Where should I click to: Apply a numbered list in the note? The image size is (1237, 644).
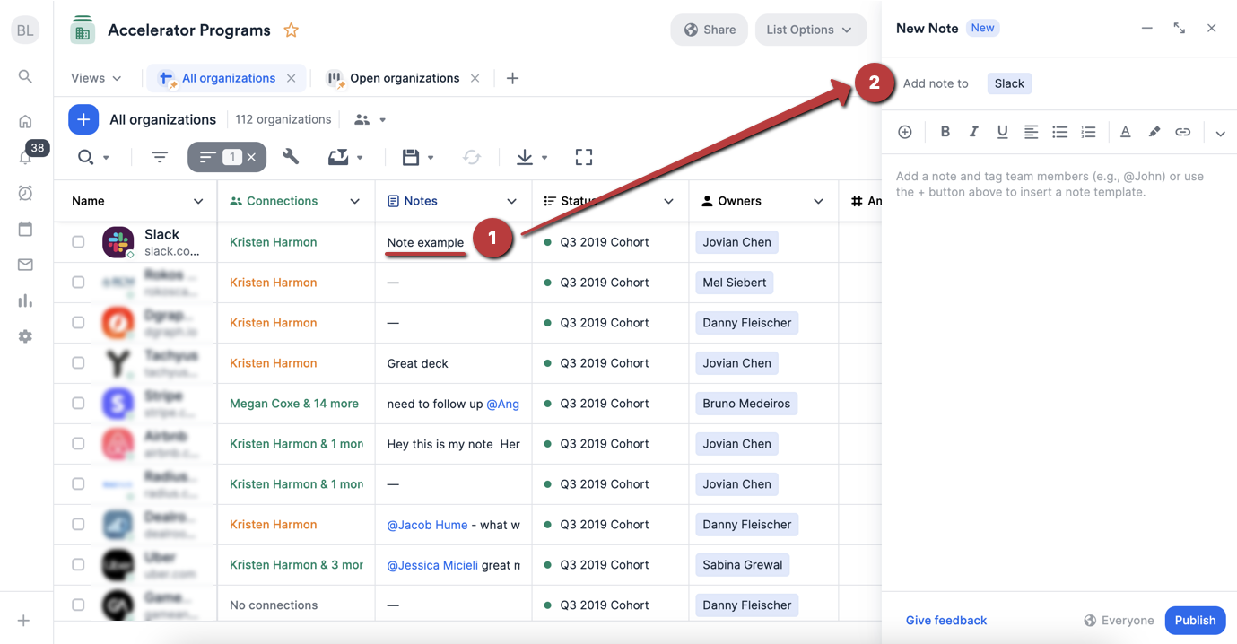1088,131
